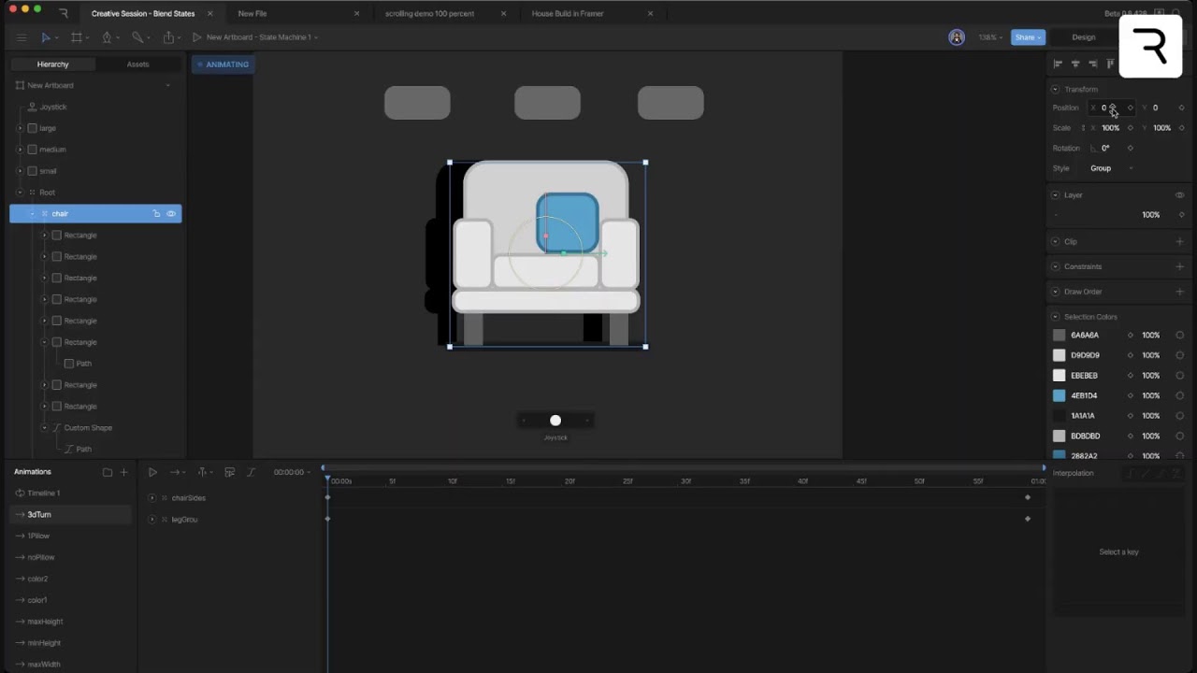This screenshot has width=1197, height=673.
Task: Click the D9D9D9 color swatch
Action: pos(1059,355)
